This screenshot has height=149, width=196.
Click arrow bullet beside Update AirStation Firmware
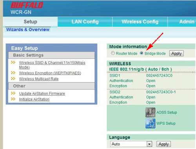tap(13, 93)
